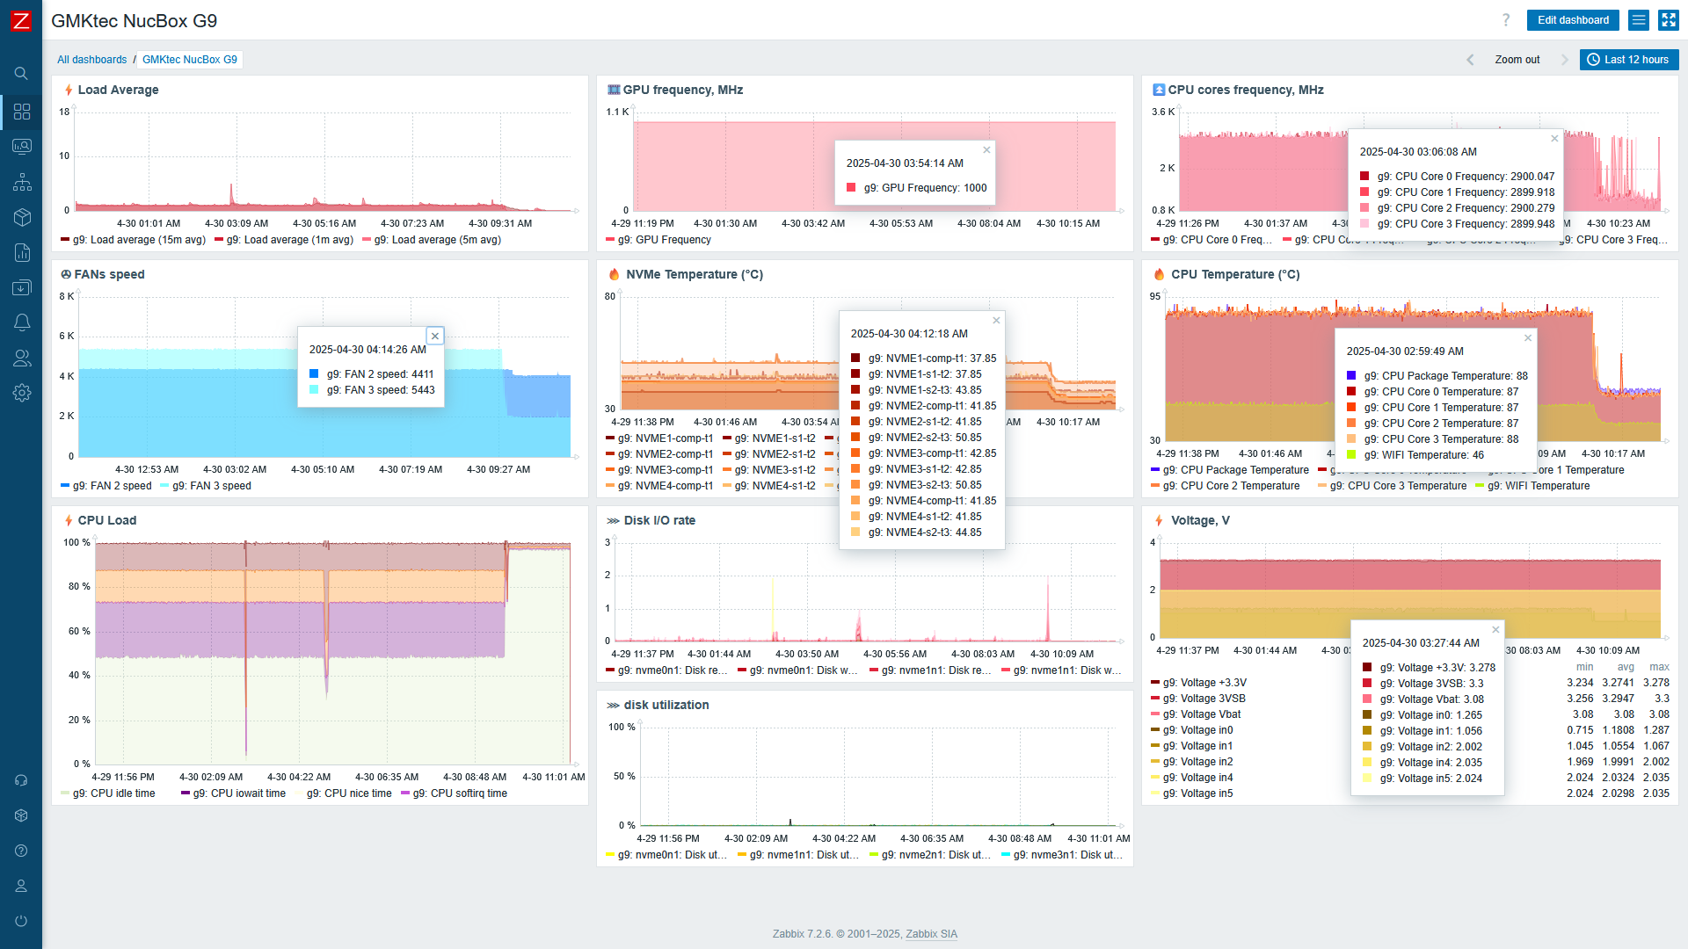The width and height of the screenshot is (1688, 949).
Task: Open the Zabbix SIA footer link
Action: [x=931, y=934]
